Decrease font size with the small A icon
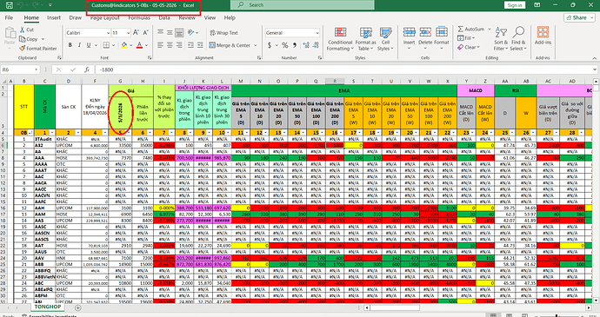 click(x=145, y=33)
